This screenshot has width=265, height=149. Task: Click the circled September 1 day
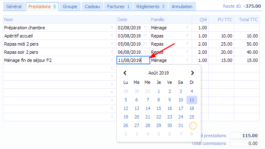click(x=193, y=126)
